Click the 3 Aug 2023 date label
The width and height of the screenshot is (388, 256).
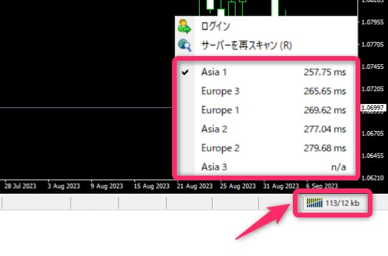pos(63,186)
